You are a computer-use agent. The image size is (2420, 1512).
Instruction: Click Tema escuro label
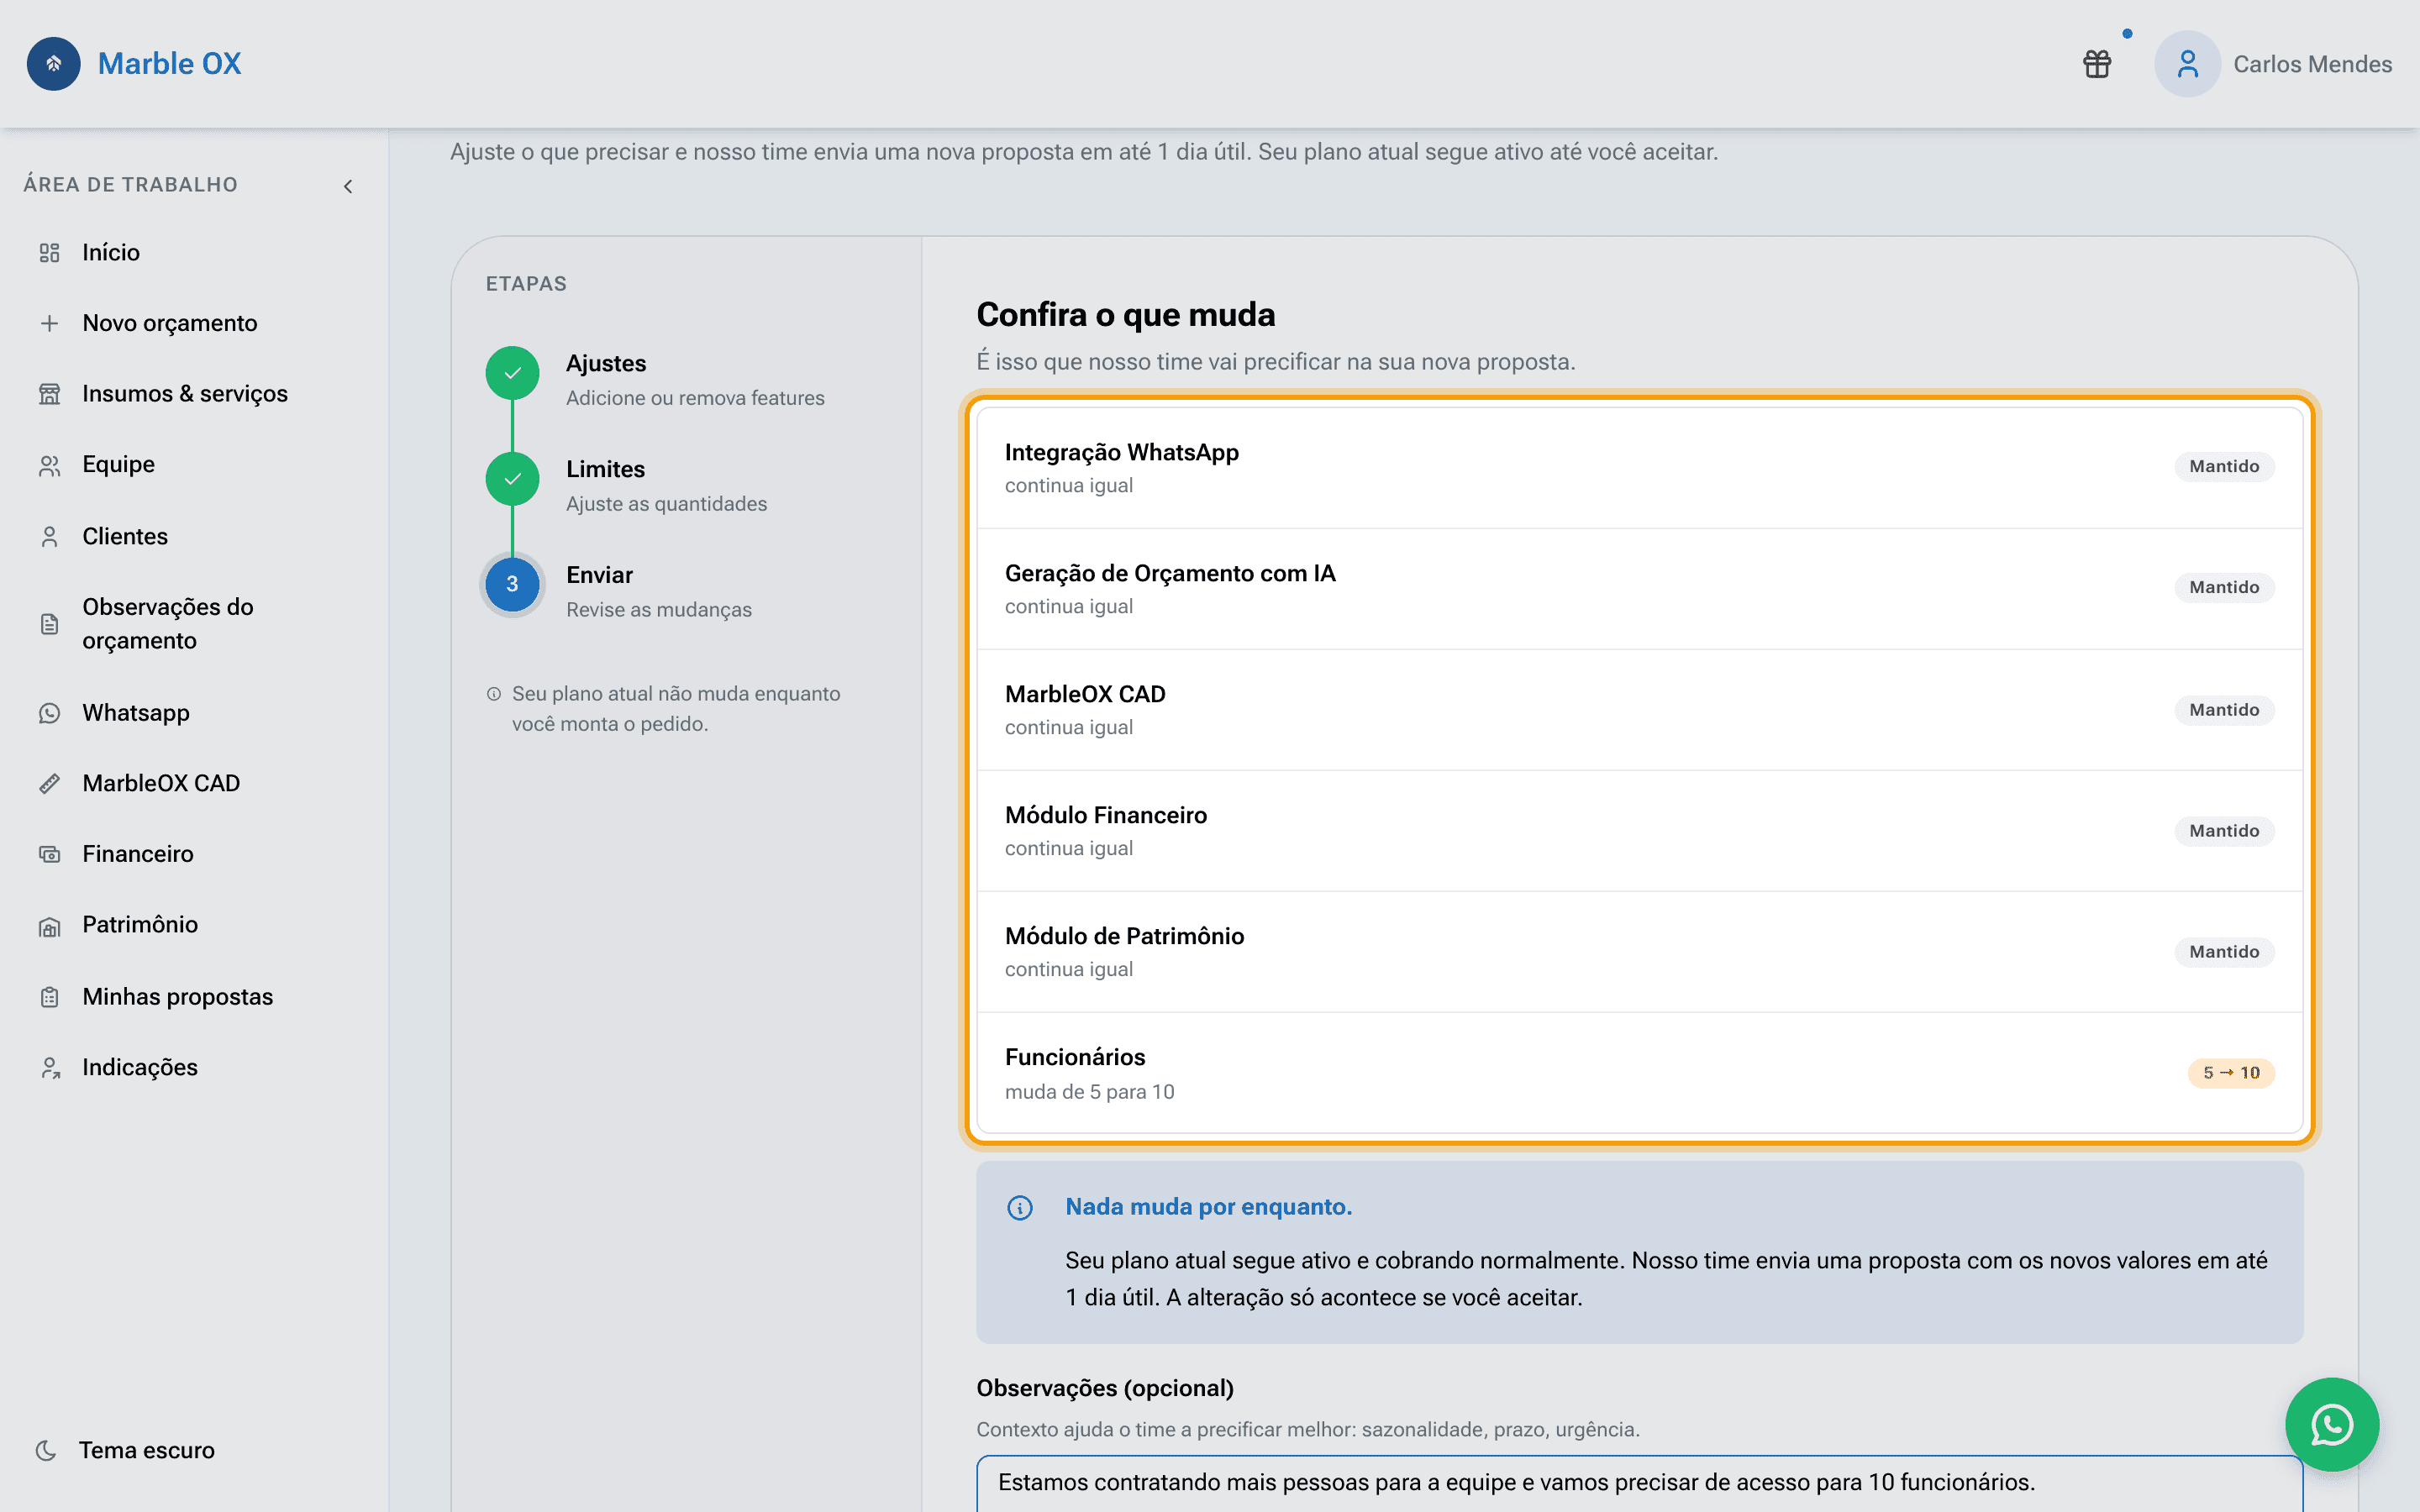click(x=147, y=1450)
